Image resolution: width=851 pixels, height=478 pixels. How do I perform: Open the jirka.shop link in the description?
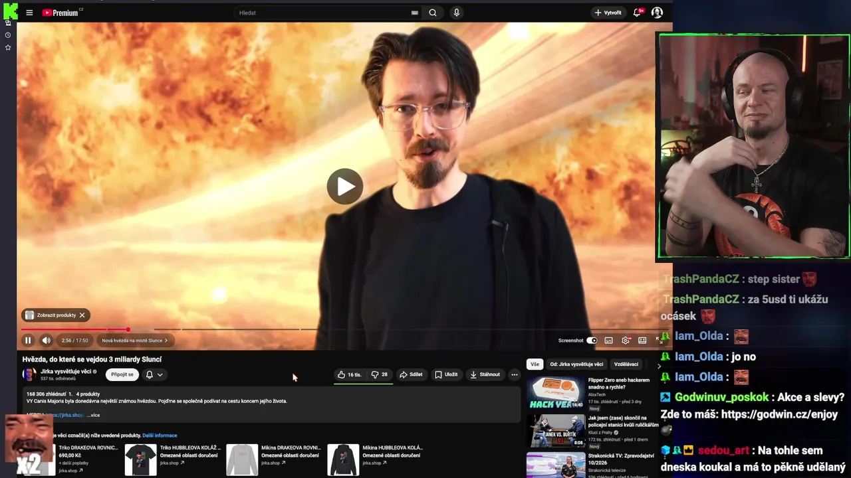65,415
